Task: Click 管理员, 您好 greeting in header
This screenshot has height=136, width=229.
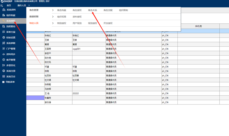Action: point(44,1)
